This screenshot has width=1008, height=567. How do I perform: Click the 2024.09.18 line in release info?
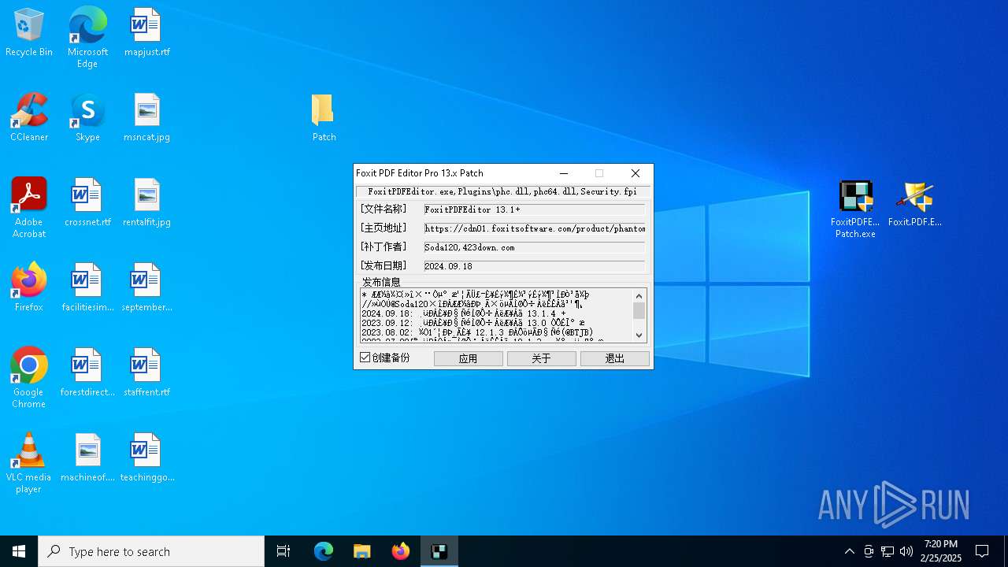click(x=464, y=313)
